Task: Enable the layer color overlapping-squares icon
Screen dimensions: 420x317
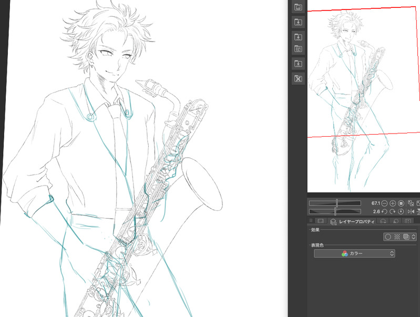Action: coord(406,237)
